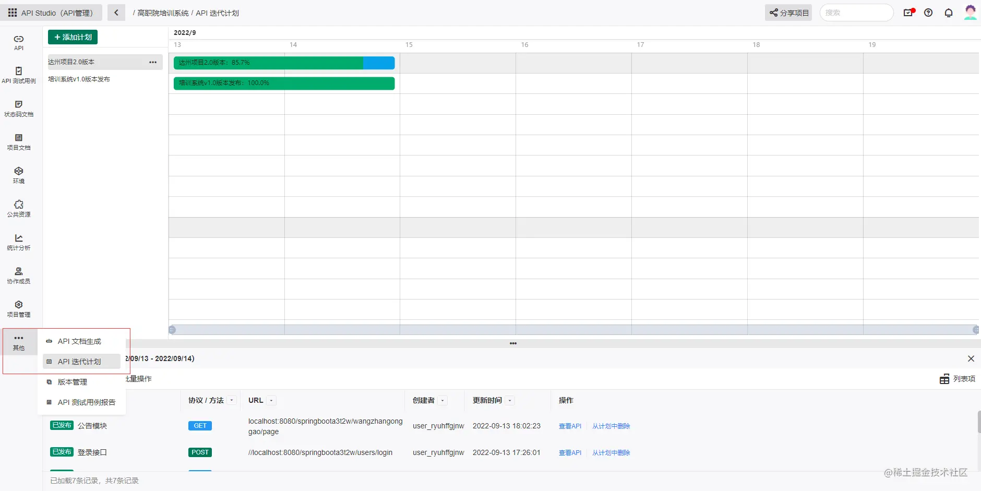Select API 文档生成 menu item
The width and height of the screenshot is (981, 491).
coord(82,341)
